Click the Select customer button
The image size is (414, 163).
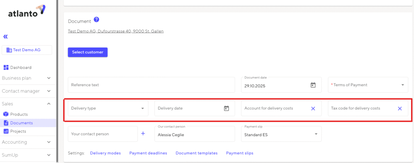pyautogui.click(x=88, y=52)
